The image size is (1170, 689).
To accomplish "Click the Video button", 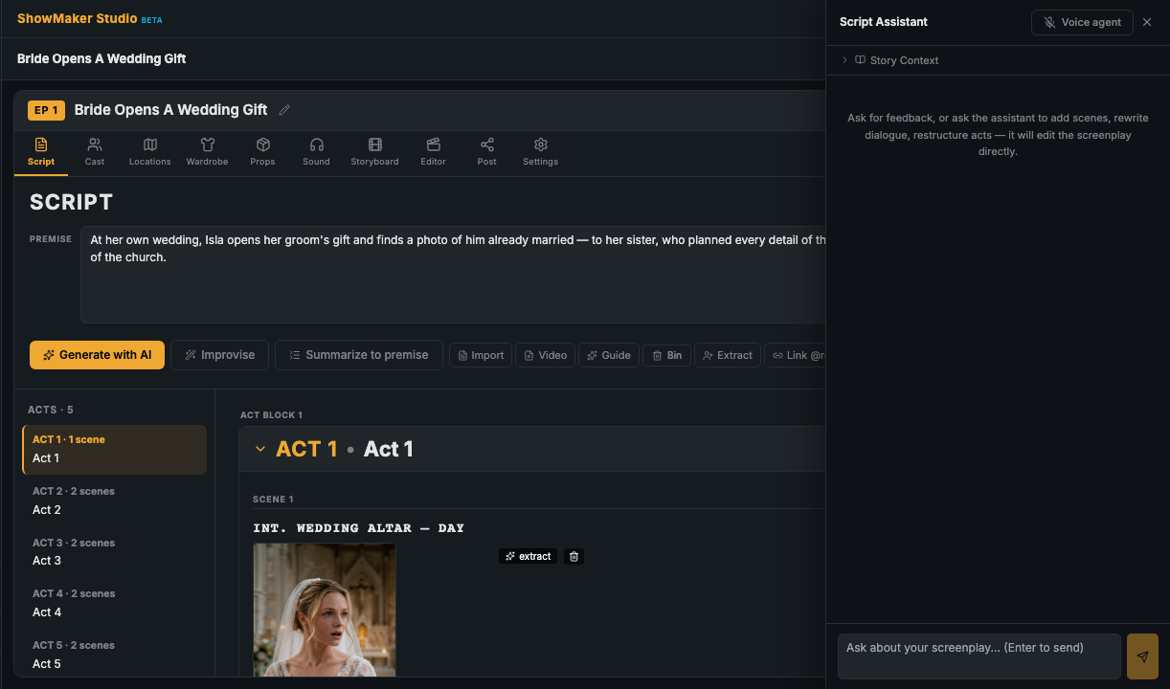I will point(546,355).
